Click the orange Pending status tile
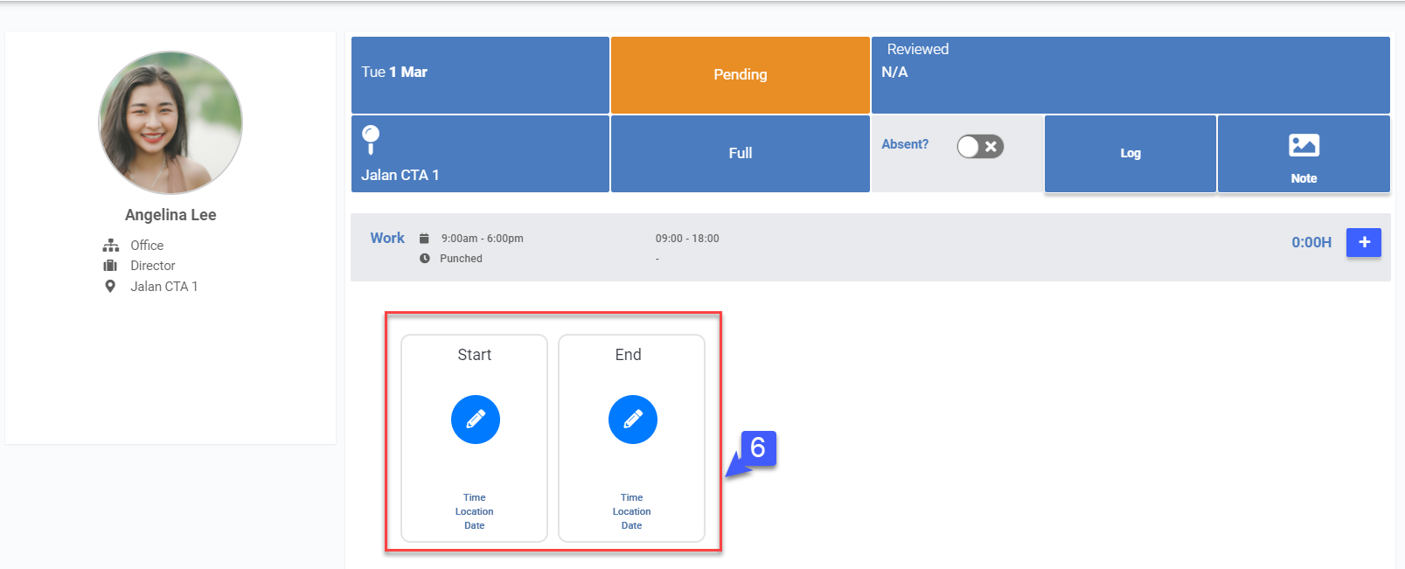Viewport: 1405px width, 569px height. pos(740,75)
